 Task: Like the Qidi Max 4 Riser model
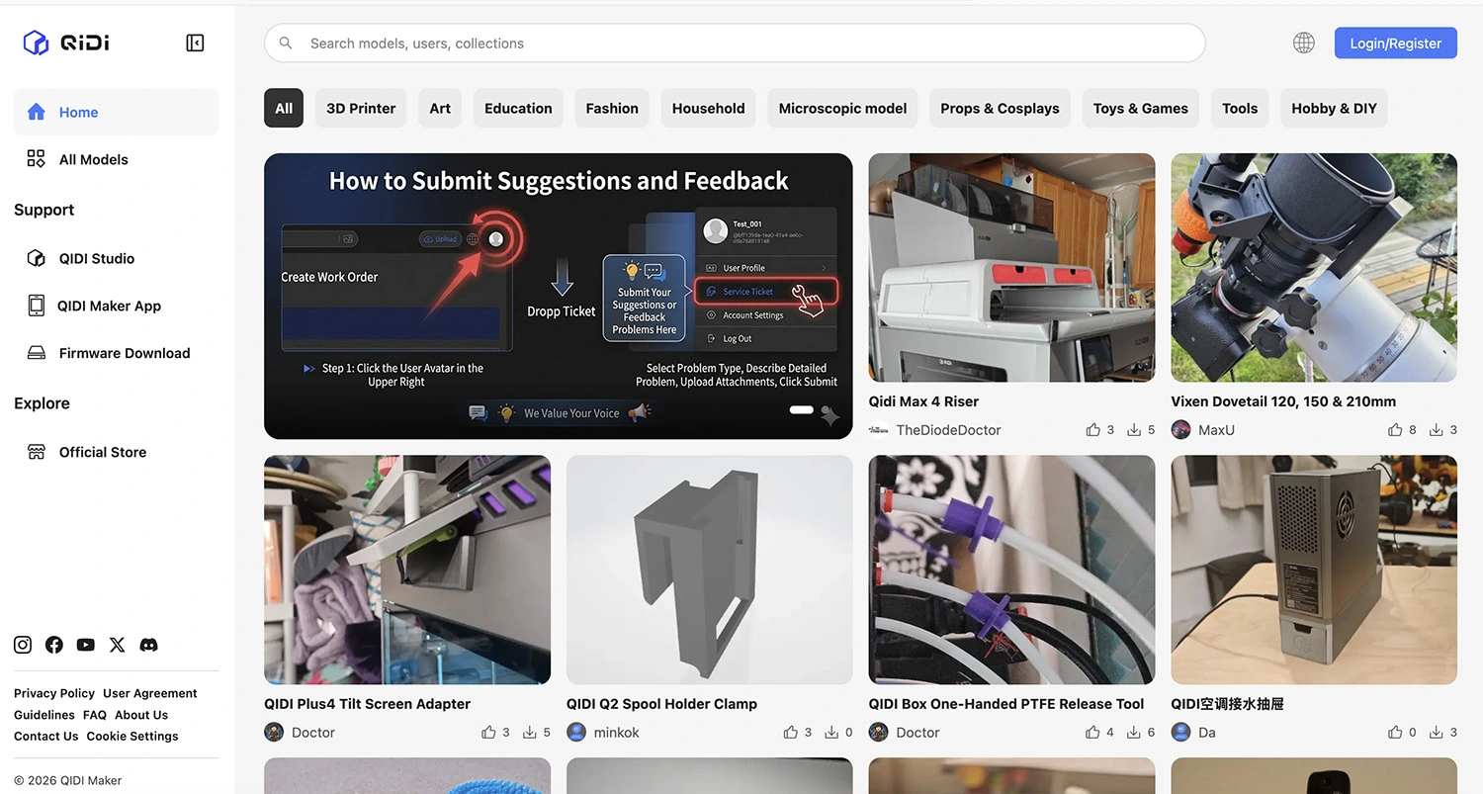pos(1092,430)
